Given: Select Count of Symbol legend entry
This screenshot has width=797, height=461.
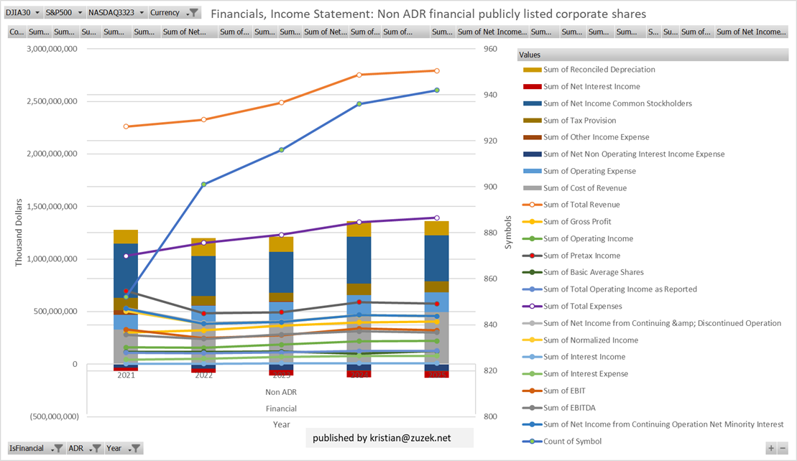Looking at the screenshot, I should tap(572, 441).
